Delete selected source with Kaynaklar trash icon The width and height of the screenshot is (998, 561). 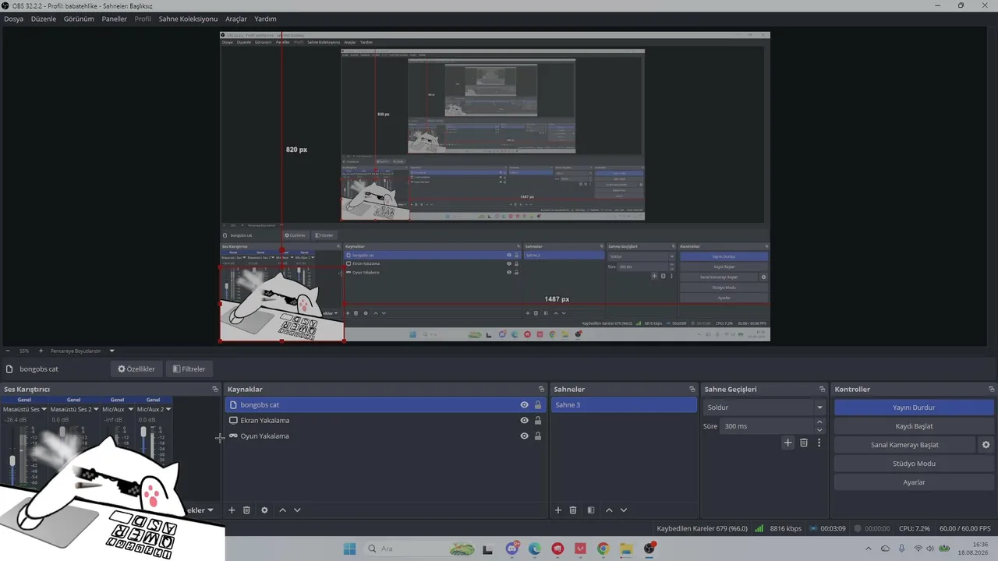pos(246,510)
